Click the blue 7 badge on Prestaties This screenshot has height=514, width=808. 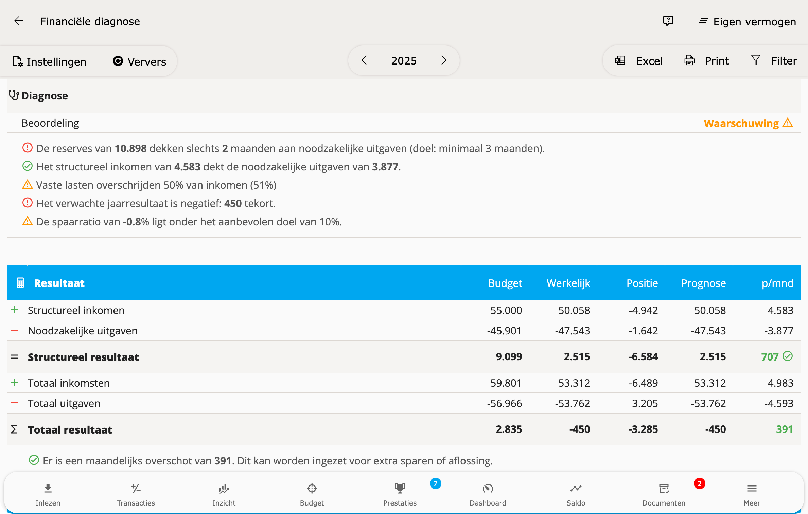pos(435,483)
